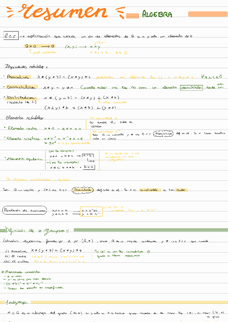228x322 pixels.
Task: Click the green bar after "Definición de grupo"
Action: [x=150, y=230]
